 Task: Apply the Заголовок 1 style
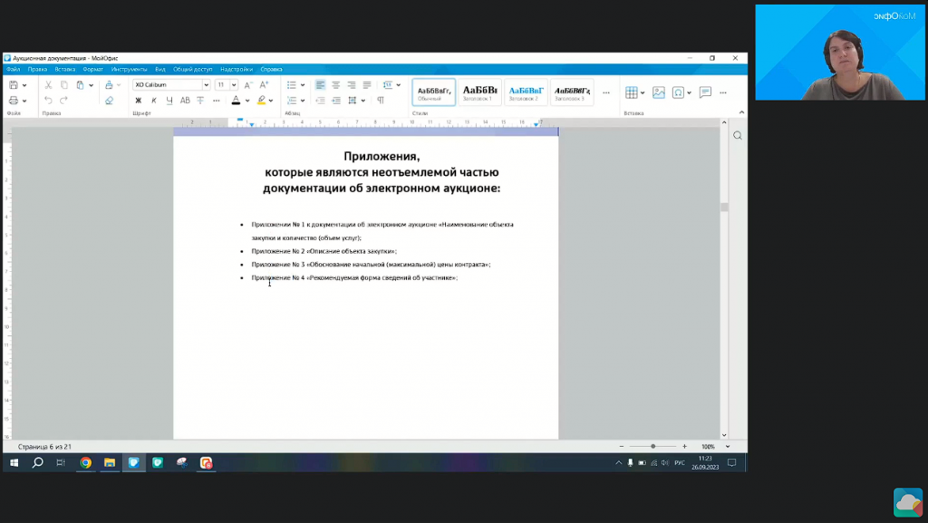tap(480, 92)
